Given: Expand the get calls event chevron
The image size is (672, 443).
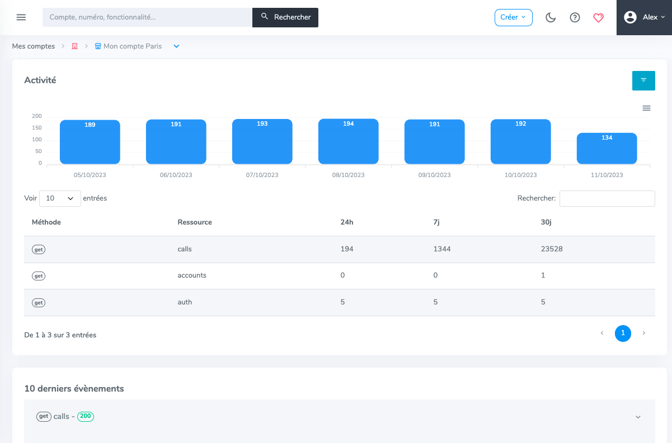Looking at the screenshot, I should click(x=638, y=417).
